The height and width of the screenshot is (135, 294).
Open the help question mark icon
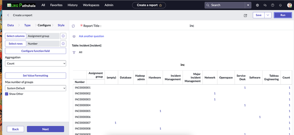tap(273, 5)
